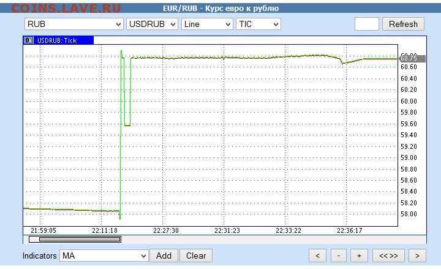Open the RUB currency dropdown
This screenshot has height=269, width=441.
(x=73, y=24)
